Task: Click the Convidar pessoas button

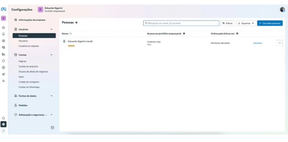Action: click(x=270, y=23)
